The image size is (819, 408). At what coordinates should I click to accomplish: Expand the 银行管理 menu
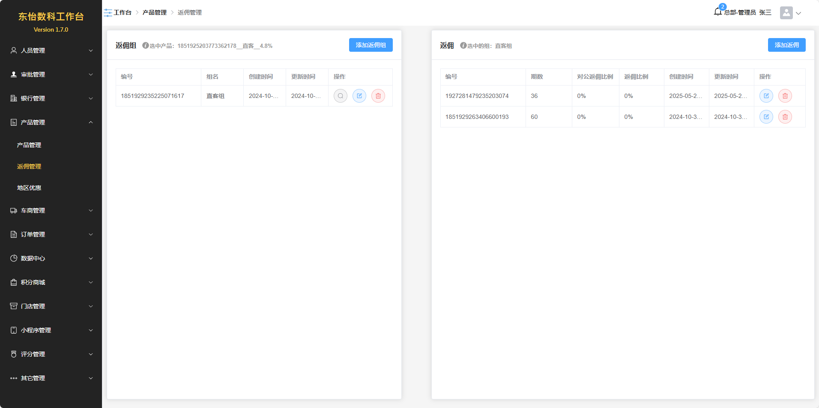(x=51, y=98)
